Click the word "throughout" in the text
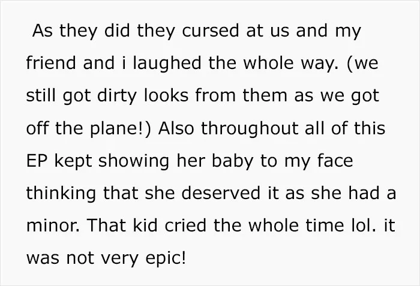The image size is (420, 286). click(250, 128)
